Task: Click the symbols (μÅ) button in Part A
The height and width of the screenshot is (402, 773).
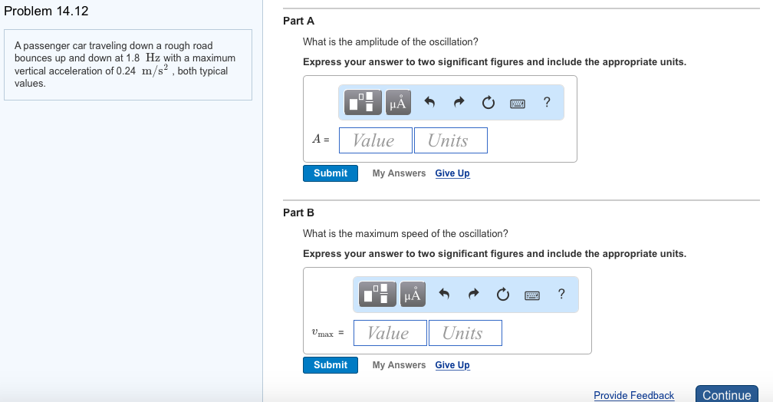Action: (x=397, y=102)
